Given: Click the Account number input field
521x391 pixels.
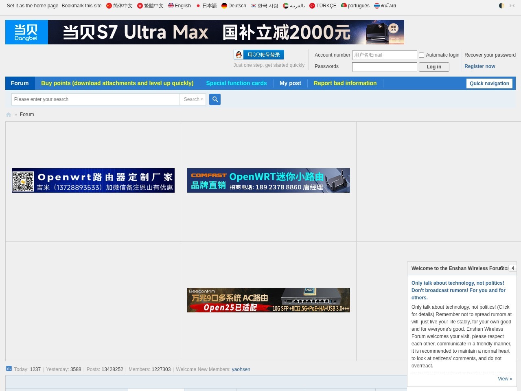Looking at the screenshot, I should pyautogui.click(x=384, y=55).
